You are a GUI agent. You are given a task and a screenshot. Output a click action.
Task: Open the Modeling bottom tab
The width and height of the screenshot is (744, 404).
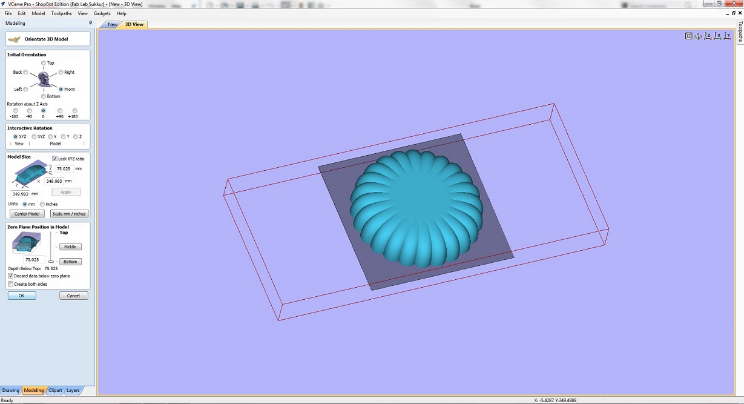point(34,391)
